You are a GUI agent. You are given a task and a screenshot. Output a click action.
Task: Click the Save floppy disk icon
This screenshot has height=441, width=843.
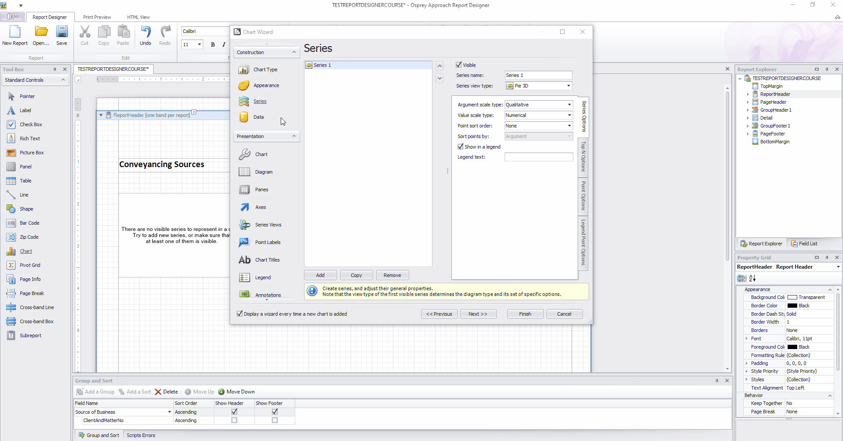point(62,32)
